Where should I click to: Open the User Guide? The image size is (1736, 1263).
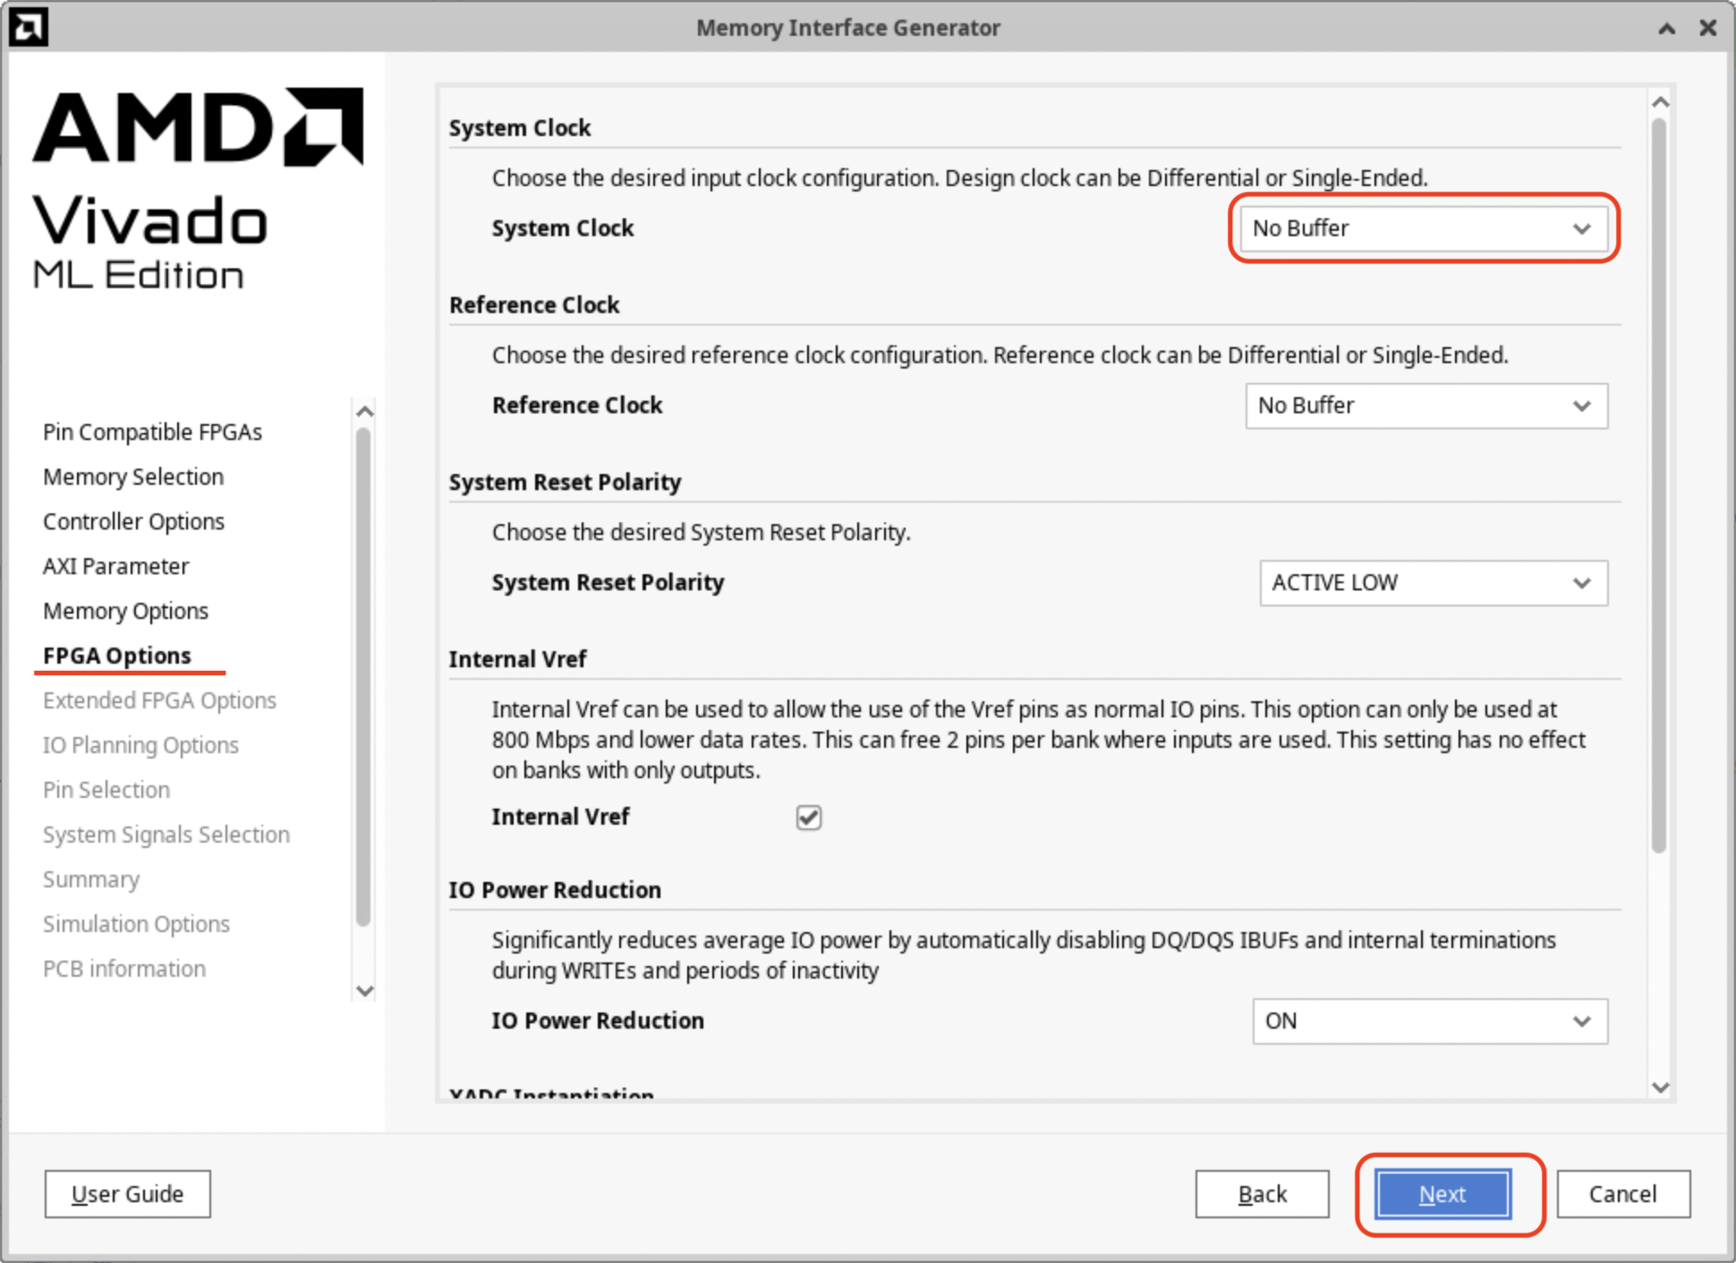pyautogui.click(x=127, y=1194)
